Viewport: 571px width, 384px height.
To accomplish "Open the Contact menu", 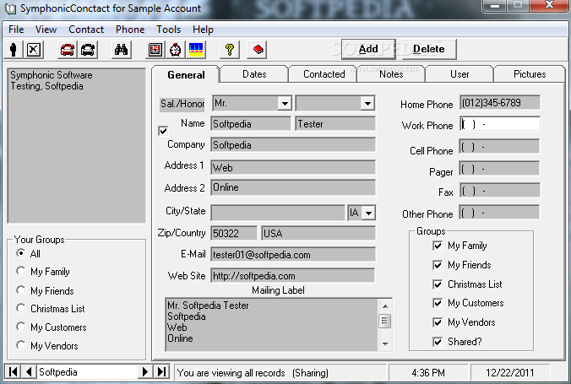I will (86, 30).
